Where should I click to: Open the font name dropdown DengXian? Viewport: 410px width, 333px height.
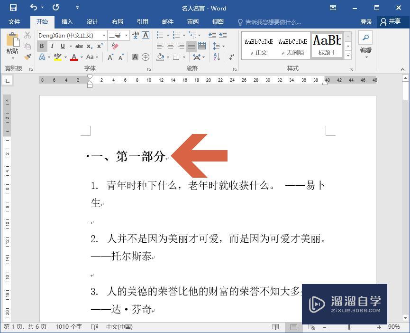click(104, 35)
